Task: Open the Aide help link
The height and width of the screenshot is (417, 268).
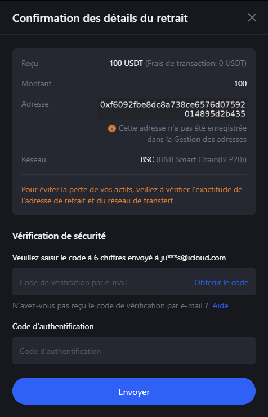Action: coord(221,305)
